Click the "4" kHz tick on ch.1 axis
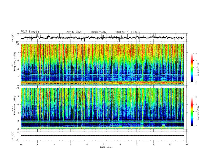Image resolution: width=210 pixels, height=162 pixels. pos(19,69)
